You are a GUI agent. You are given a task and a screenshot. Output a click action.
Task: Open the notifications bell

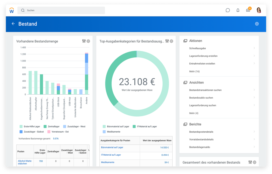point(238,10)
